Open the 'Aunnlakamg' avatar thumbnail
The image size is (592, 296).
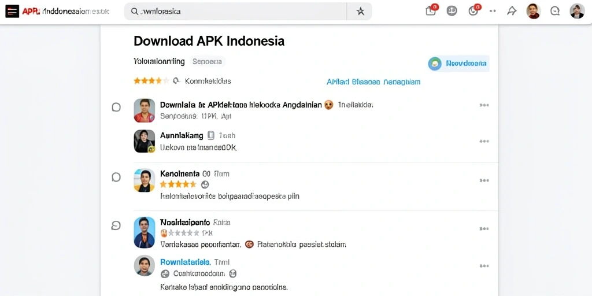click(x=144, y=141)
